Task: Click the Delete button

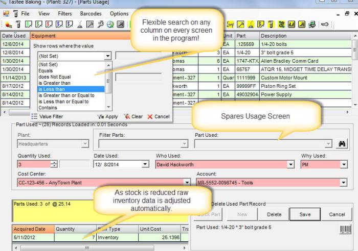Action: pyautogui.click(x=274, y=214)
